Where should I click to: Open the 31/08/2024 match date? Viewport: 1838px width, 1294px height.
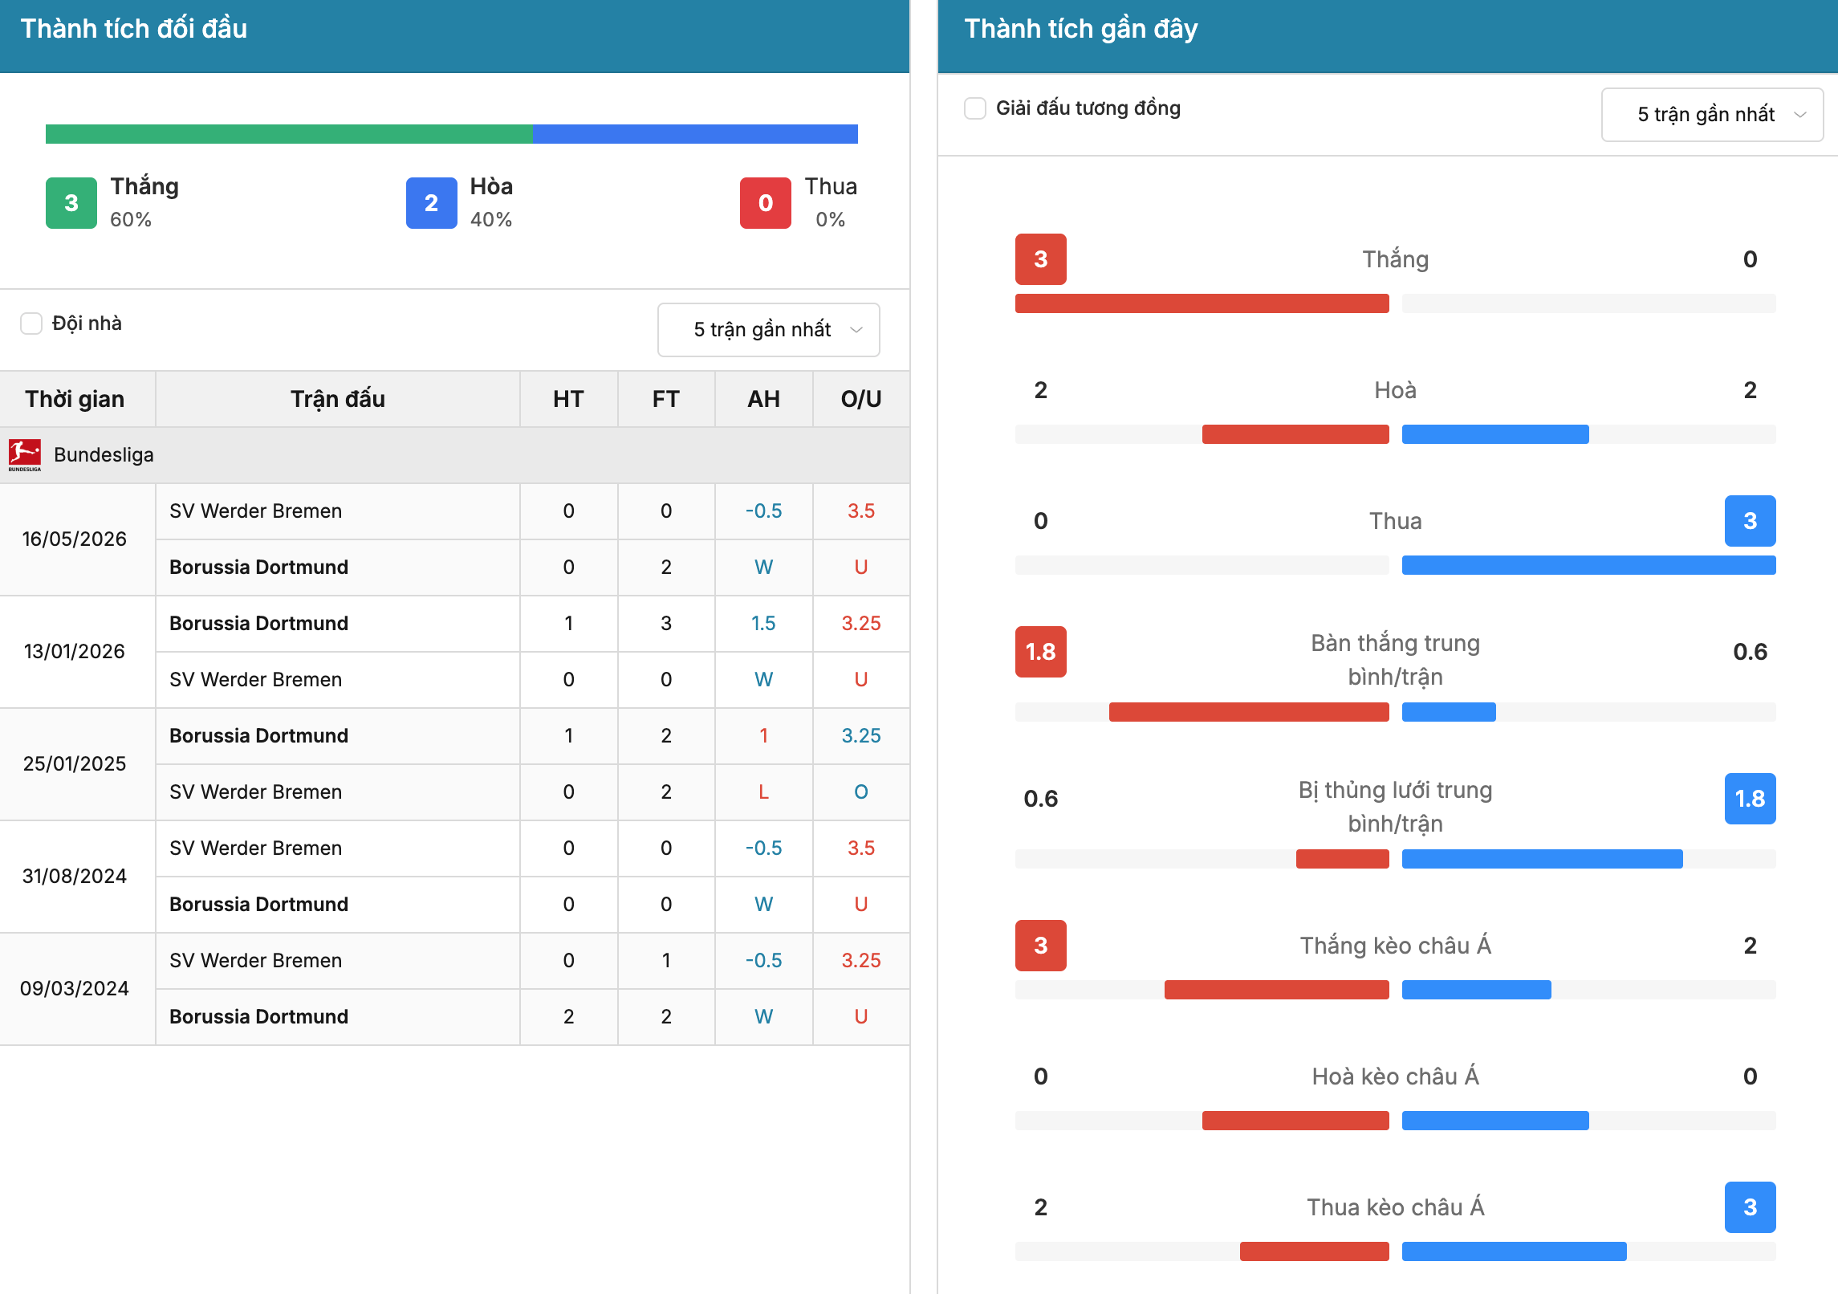coord(75,876)
